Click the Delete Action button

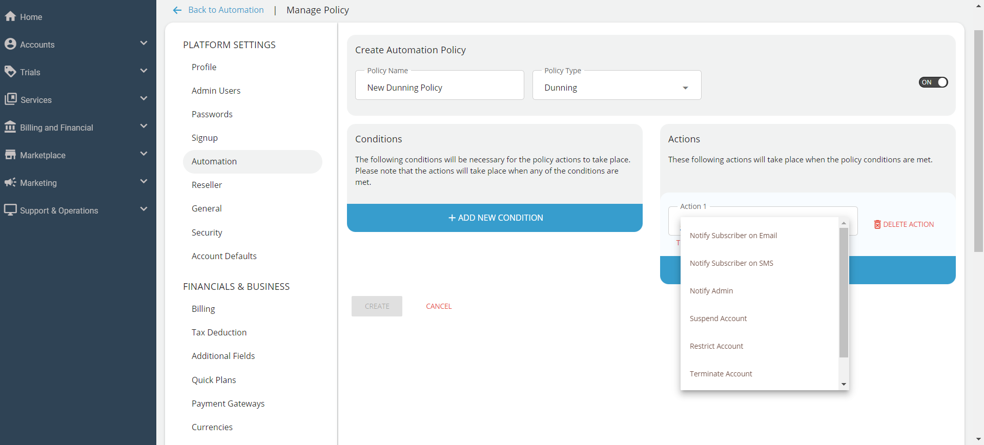point(904,224)
